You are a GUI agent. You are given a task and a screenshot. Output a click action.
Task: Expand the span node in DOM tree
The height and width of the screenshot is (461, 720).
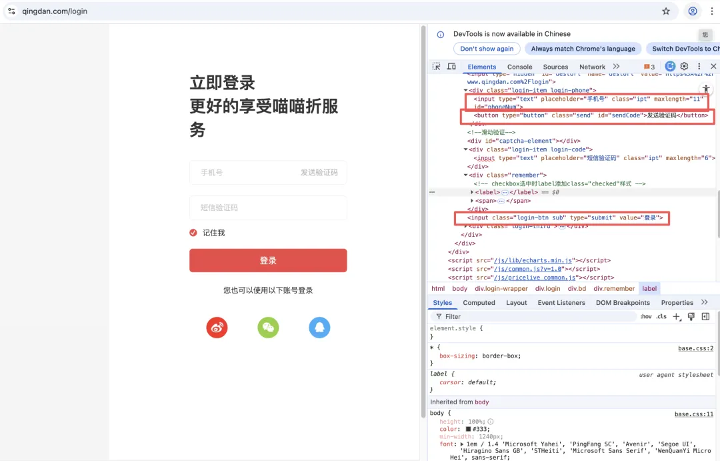(x=472, y=201)
